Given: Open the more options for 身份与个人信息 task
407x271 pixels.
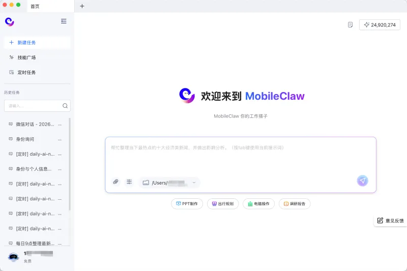Looking at the screenshot, I should (60, 169).
